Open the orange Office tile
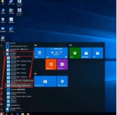 [51, 64]
